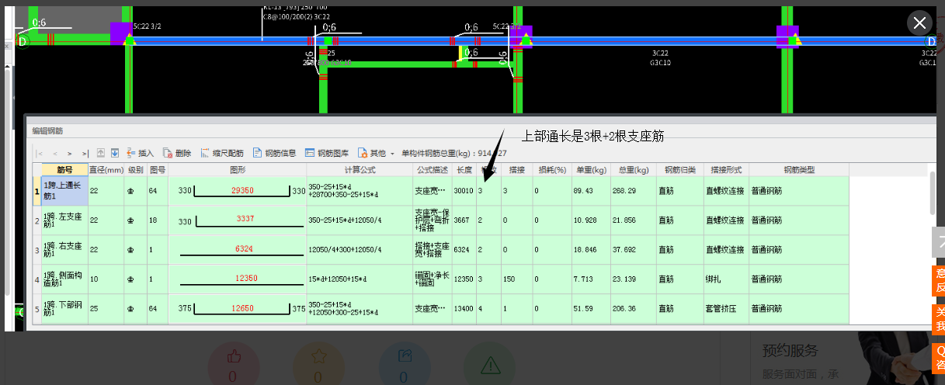Select row 4 cell 1跨.侧面构造筋1
The image size is (945, 385).
pyautogui.click(x=64, y=279)
